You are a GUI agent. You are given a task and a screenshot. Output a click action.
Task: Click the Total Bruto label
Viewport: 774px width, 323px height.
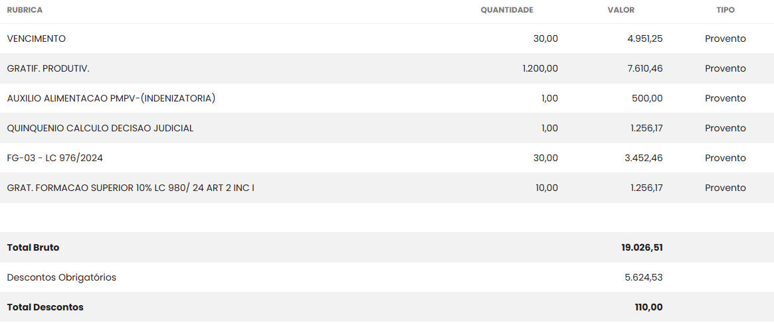33,247
